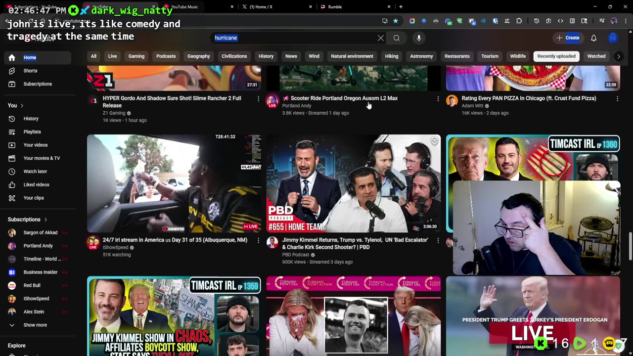
Task: Open Liked videos in the sidebar
Action: pyautogui.click(x=38, y=184)
